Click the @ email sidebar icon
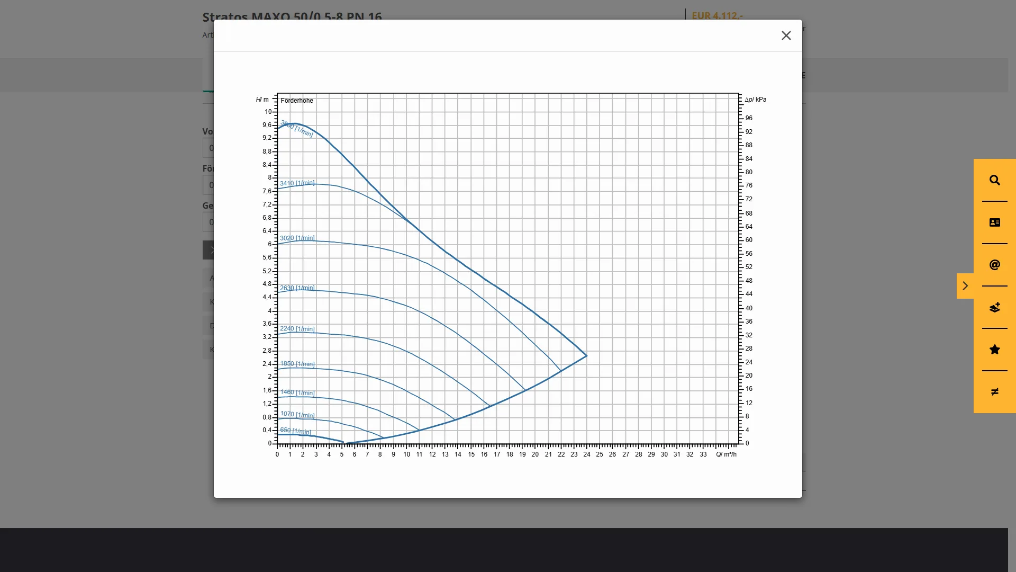The height and width of the screenshot is (572, 1016). point(994,265)
